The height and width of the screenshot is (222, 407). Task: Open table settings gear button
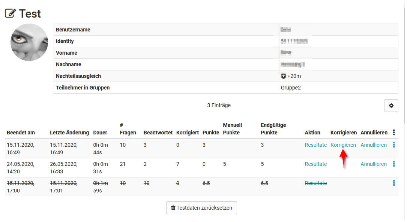click(391, 106)
